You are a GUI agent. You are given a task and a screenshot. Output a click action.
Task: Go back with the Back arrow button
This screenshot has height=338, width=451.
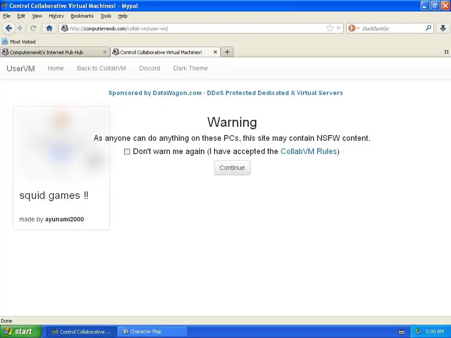(8, 28)
